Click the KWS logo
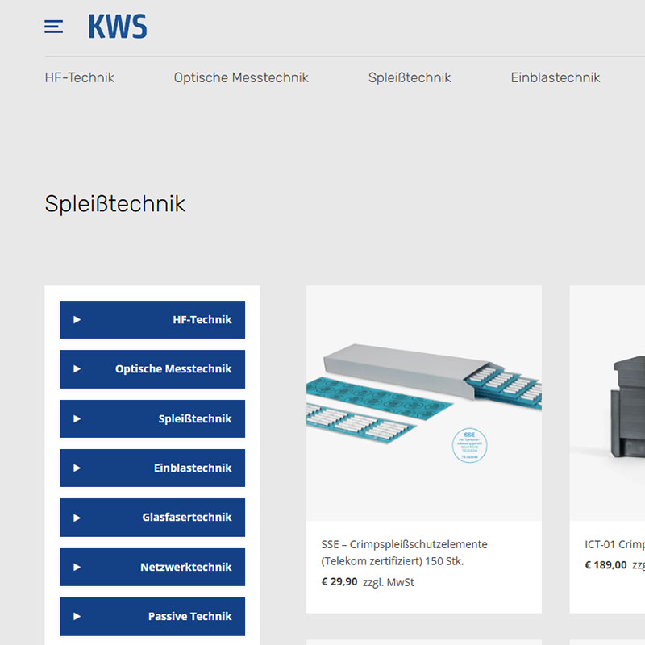This screenshot has height=645, width=645. [118, 27]
